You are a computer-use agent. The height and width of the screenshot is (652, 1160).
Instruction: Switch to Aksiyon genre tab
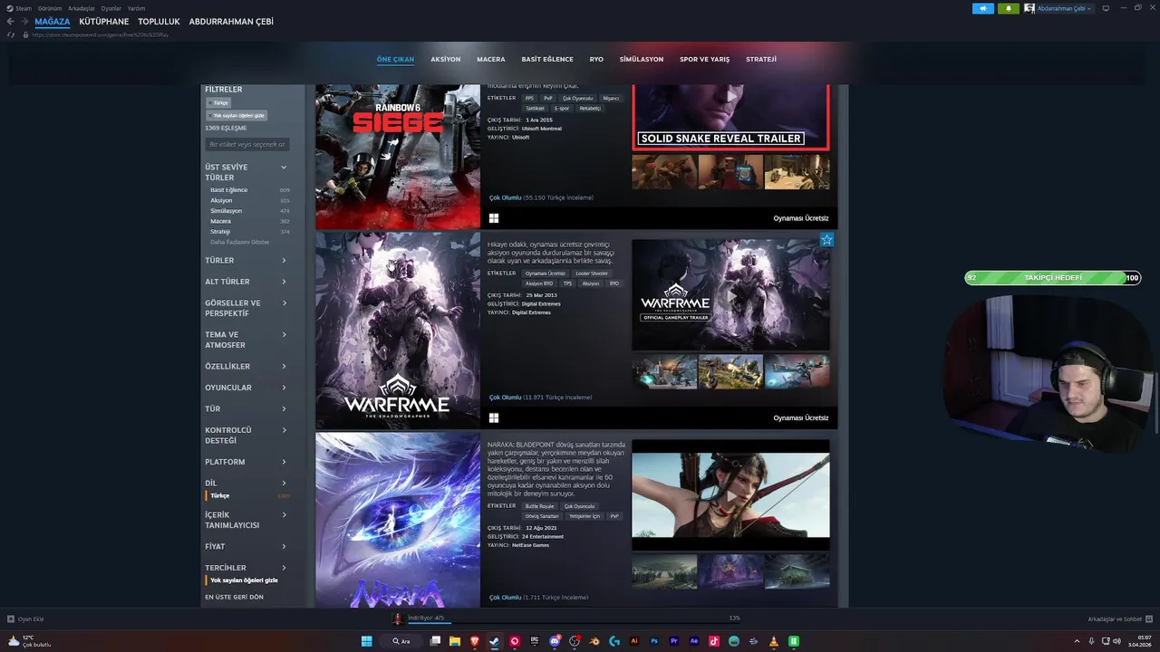pyautogui.click(x=445, y=60)
